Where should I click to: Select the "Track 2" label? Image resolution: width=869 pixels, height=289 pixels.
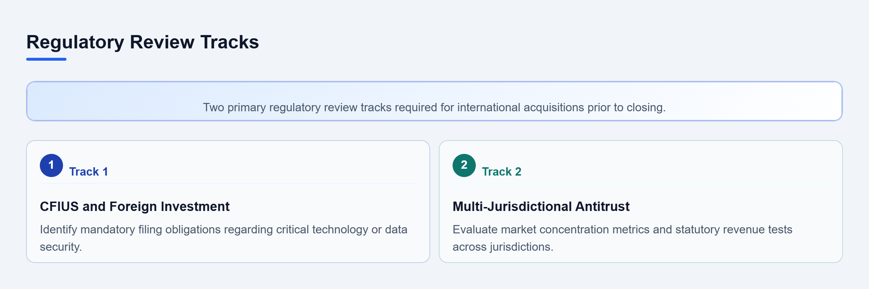click(501, 172)
